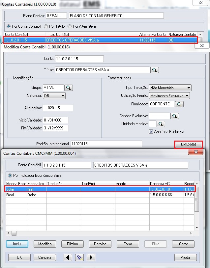Viewport: 210px width, 268px height.
Task: Click vertical scrollbar up arrow in CMC/MM grid
Action: (197, 184)
